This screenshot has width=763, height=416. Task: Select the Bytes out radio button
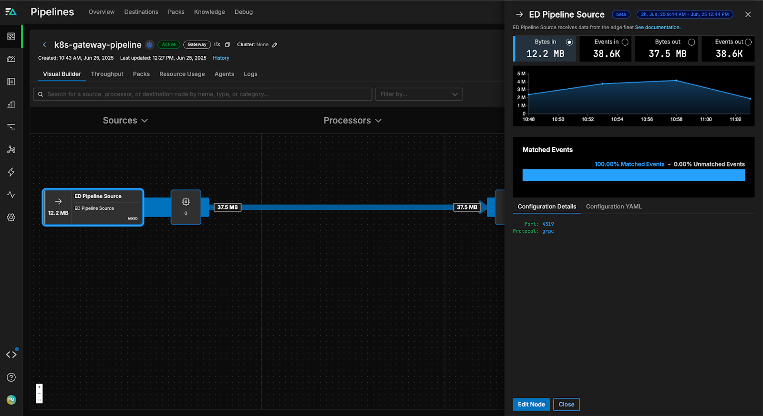(x=691, y=42)
